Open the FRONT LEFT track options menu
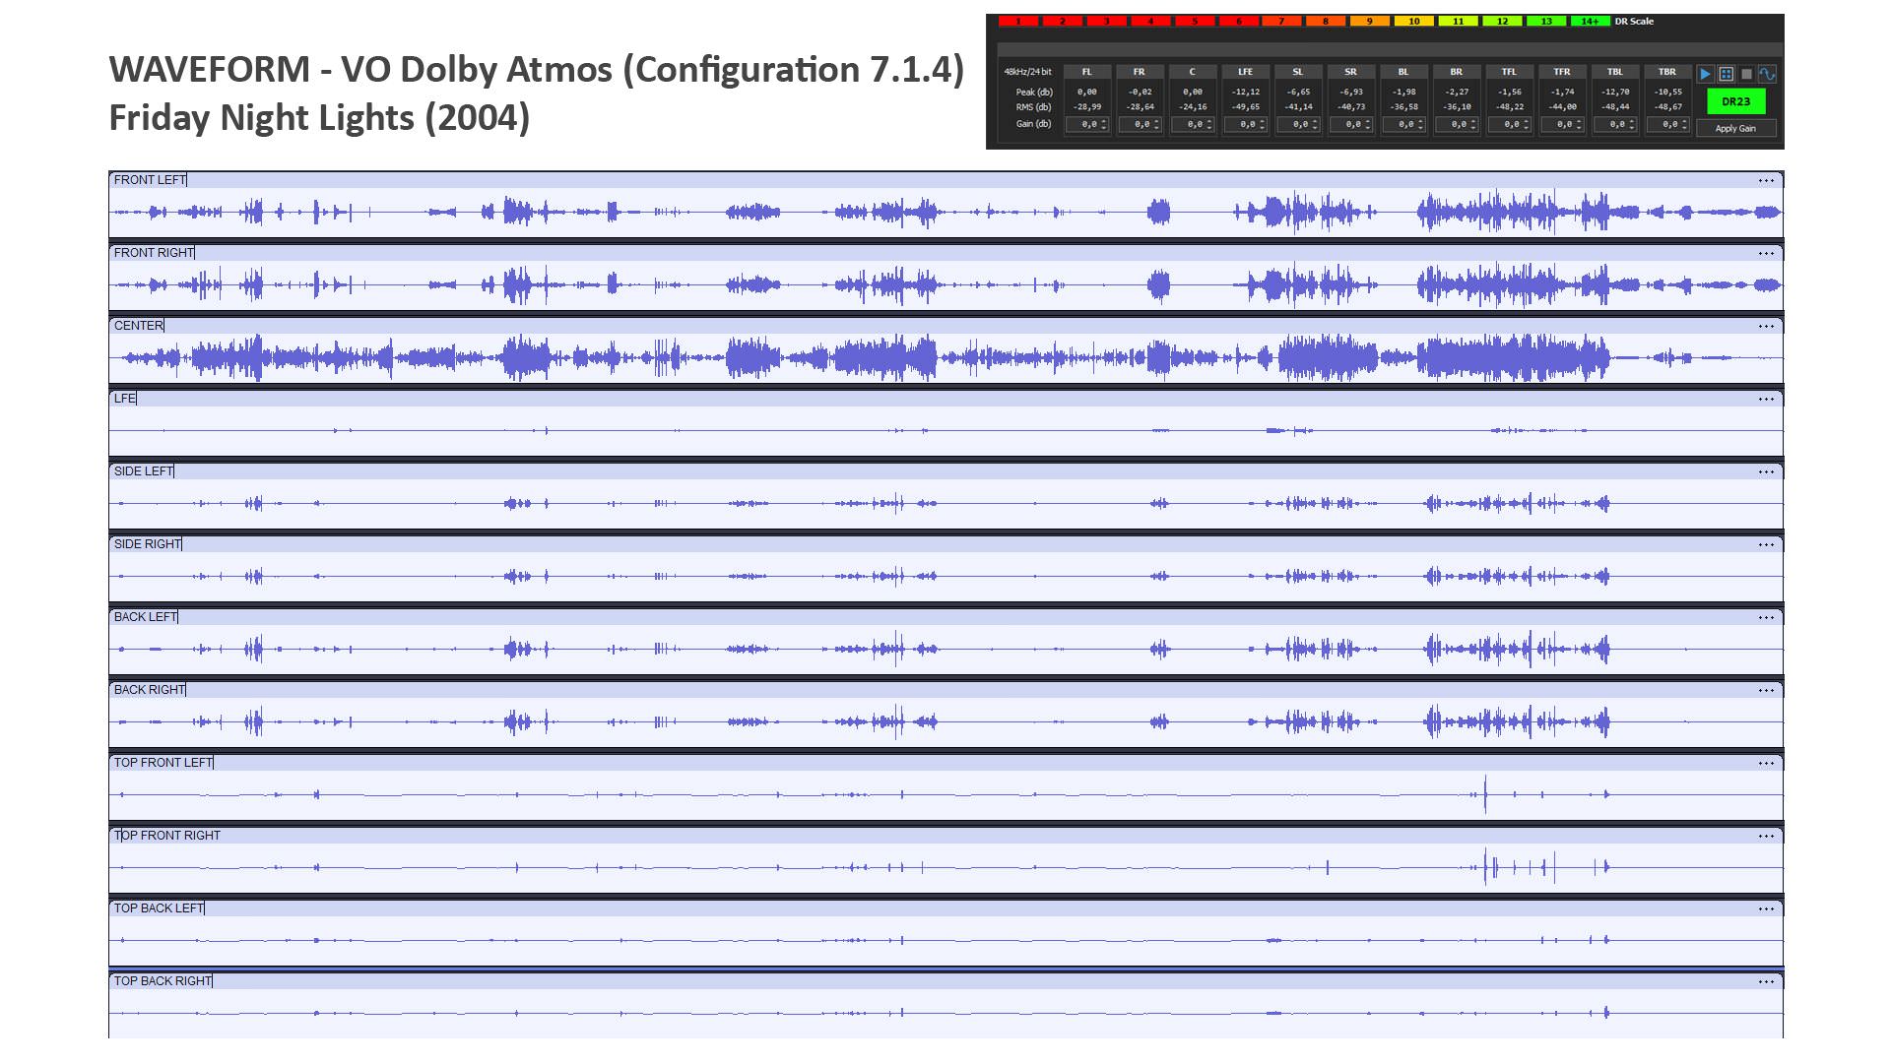 pos(1766,180)
